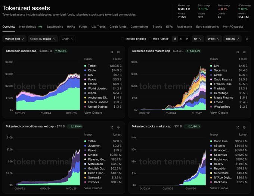The width and height of the screenshot is (254, 196).
Task: Open Tokenized commodities chart settings gear
Action: (x=118, y=127)
